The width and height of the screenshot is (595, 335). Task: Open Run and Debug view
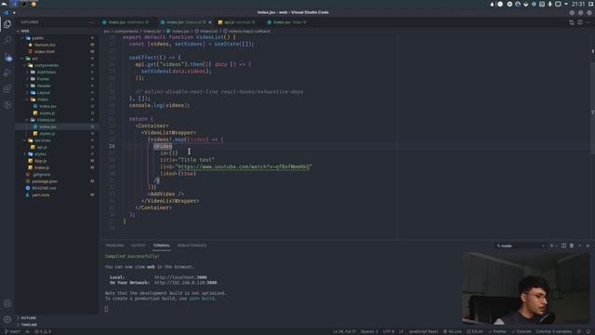click(x=7, y=73)
